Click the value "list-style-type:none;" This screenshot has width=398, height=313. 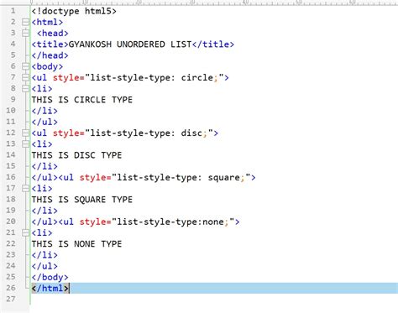coord(173,222)
